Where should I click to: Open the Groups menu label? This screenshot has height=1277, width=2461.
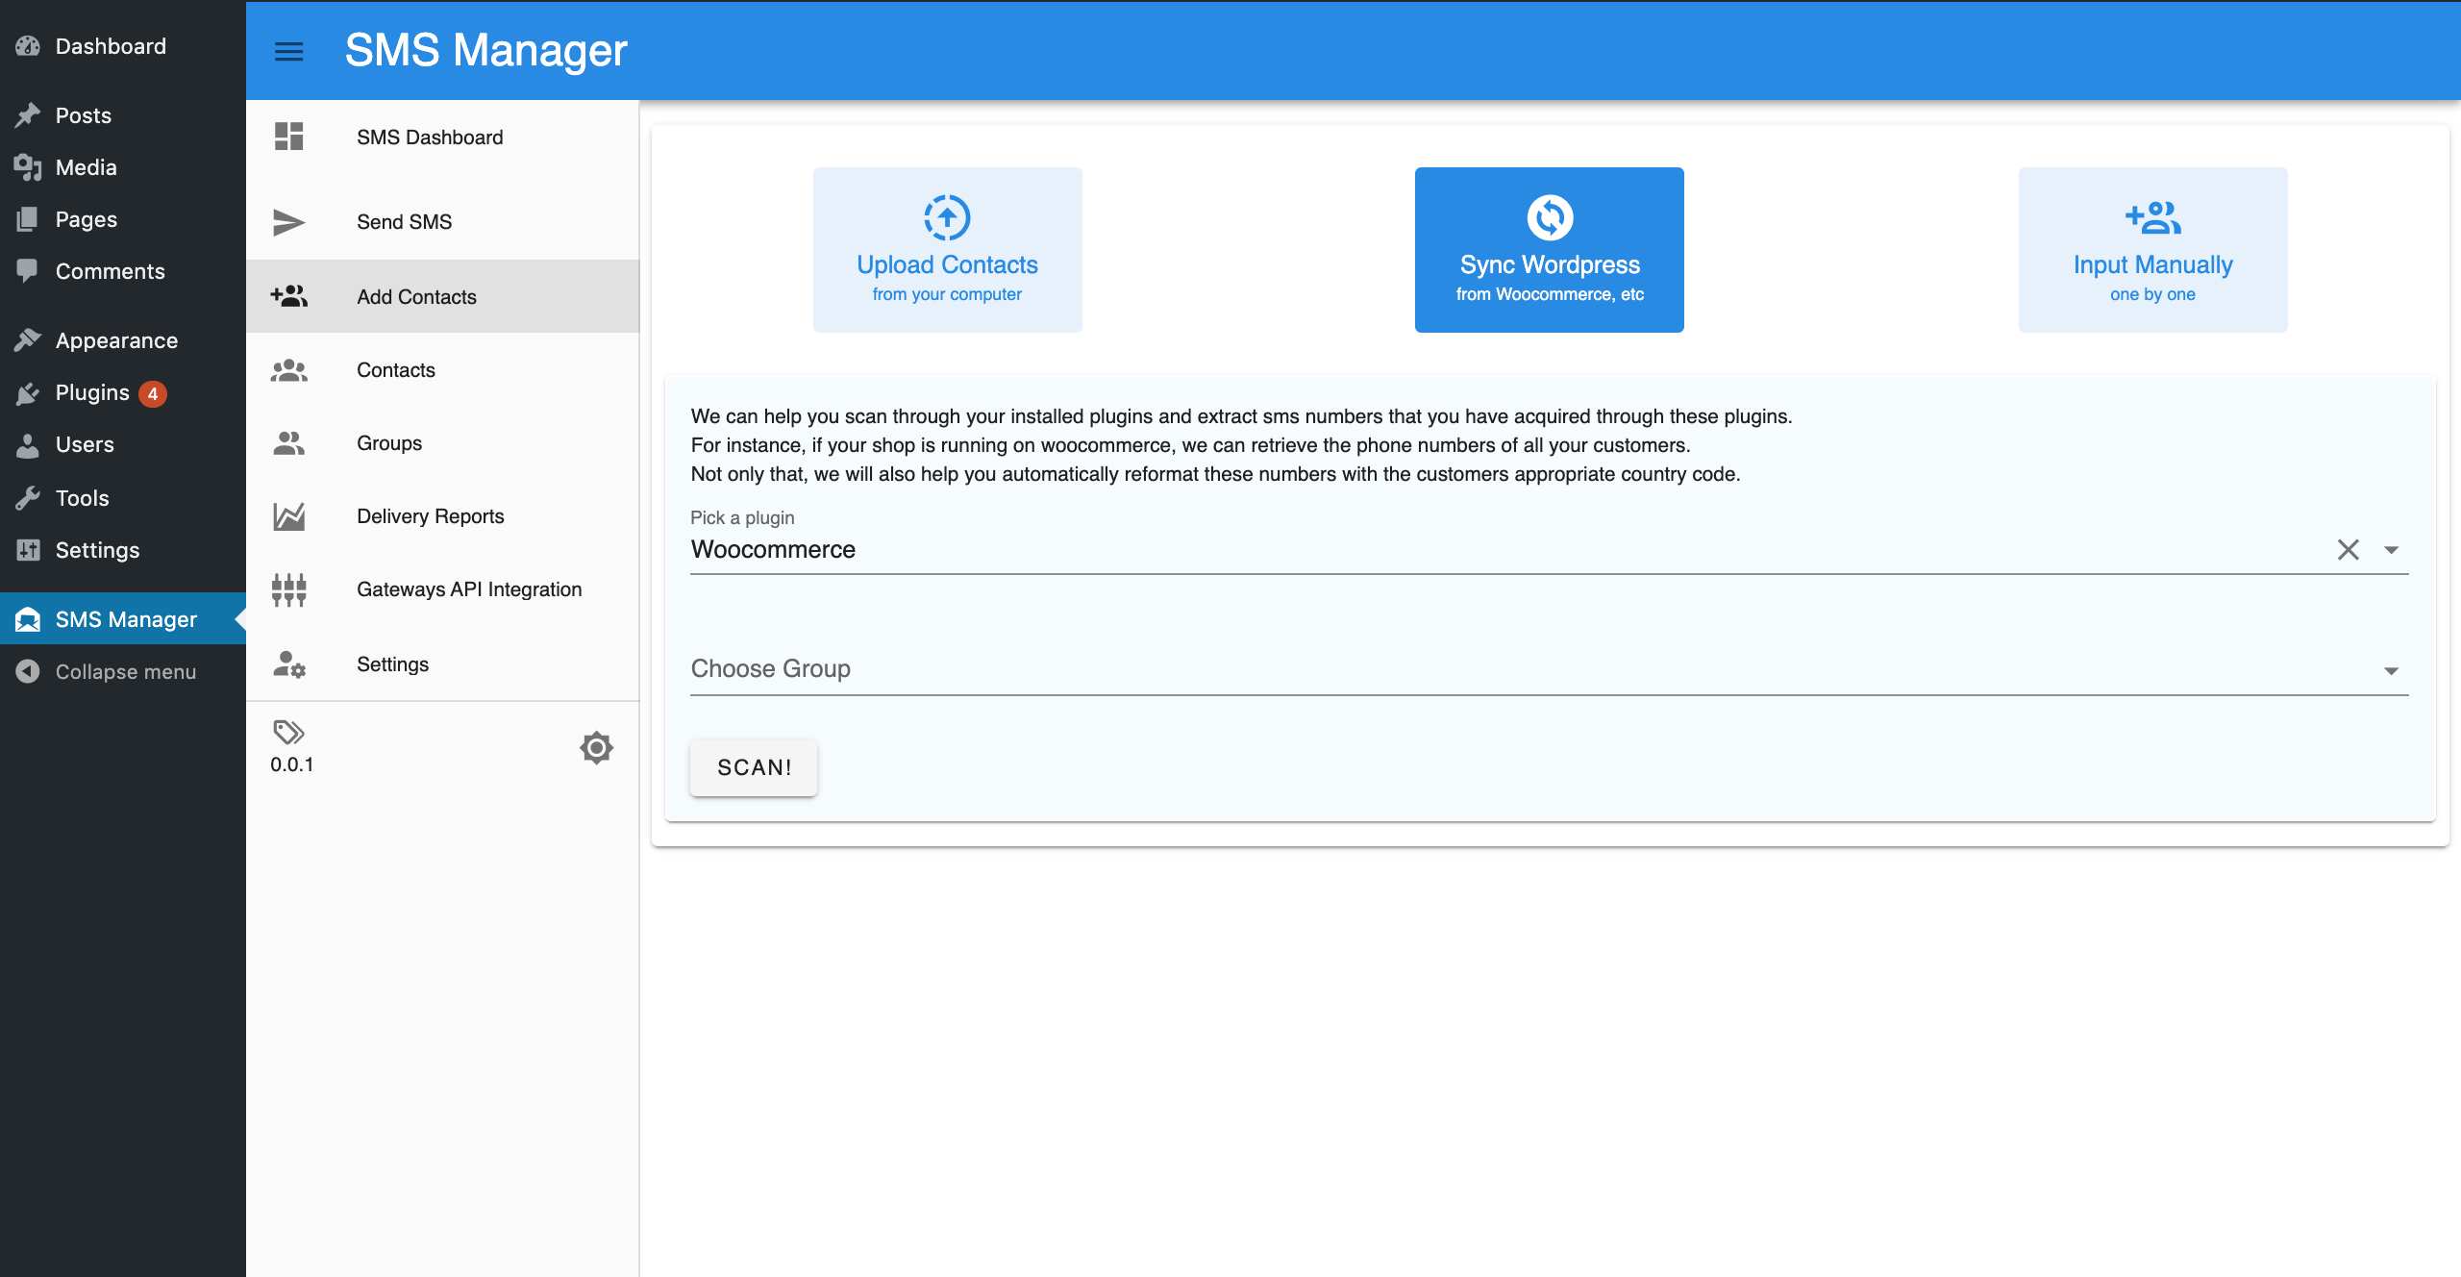389,443
